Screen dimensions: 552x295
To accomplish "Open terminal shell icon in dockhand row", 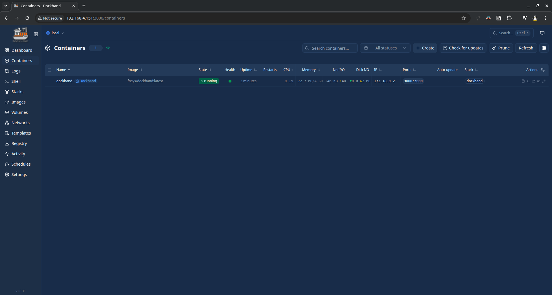I will point(528,81).
